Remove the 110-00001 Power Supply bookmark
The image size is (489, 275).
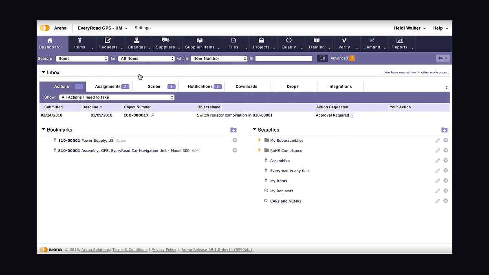235,140
